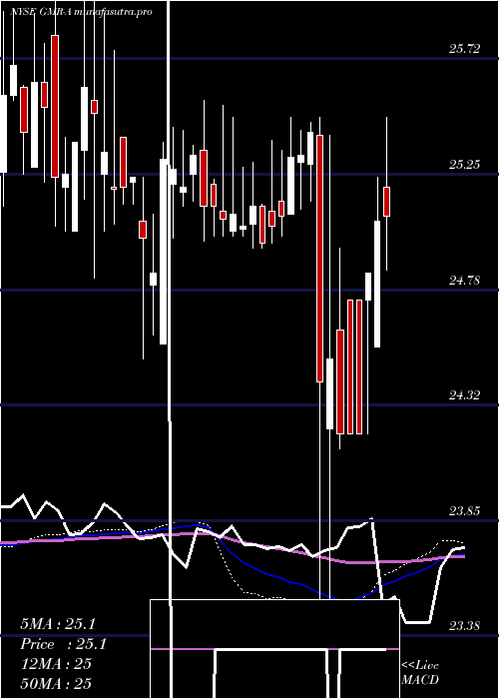Click the 24.32 price axis label
This screenshot has width=499, height=699.
click(465, 395)
